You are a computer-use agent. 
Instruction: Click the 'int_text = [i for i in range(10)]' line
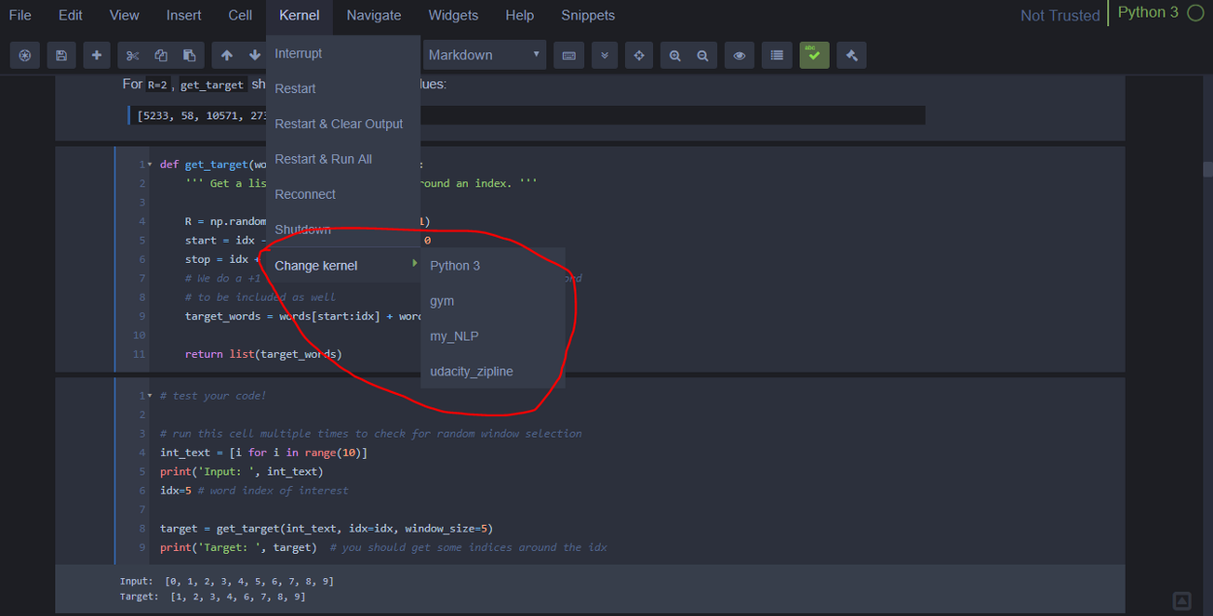(264, 453)
